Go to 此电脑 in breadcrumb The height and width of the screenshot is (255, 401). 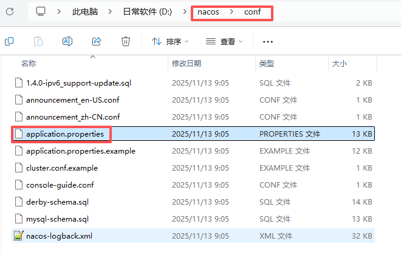[x=85, y=12]
